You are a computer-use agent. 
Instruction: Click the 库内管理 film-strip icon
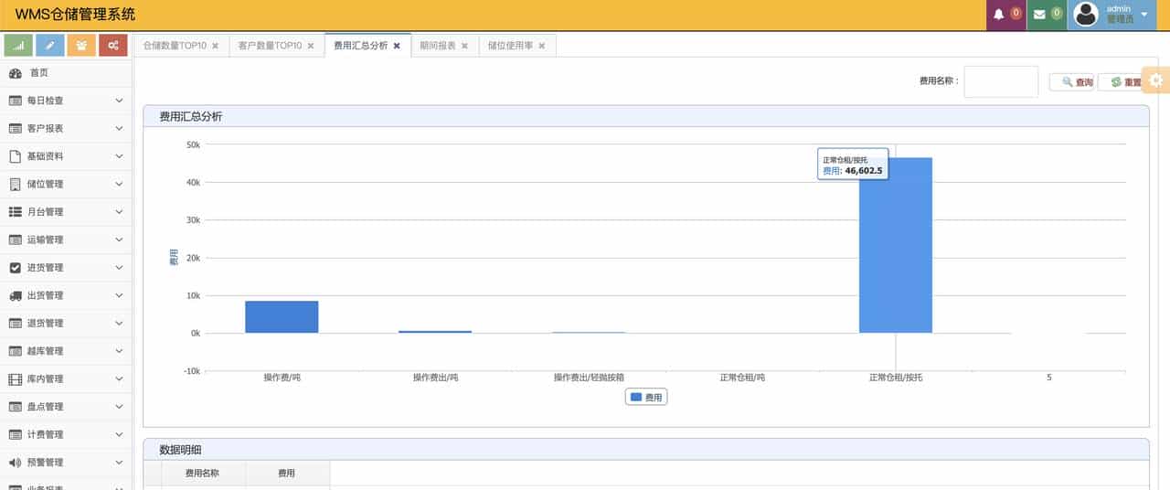[x=15, y=378]
